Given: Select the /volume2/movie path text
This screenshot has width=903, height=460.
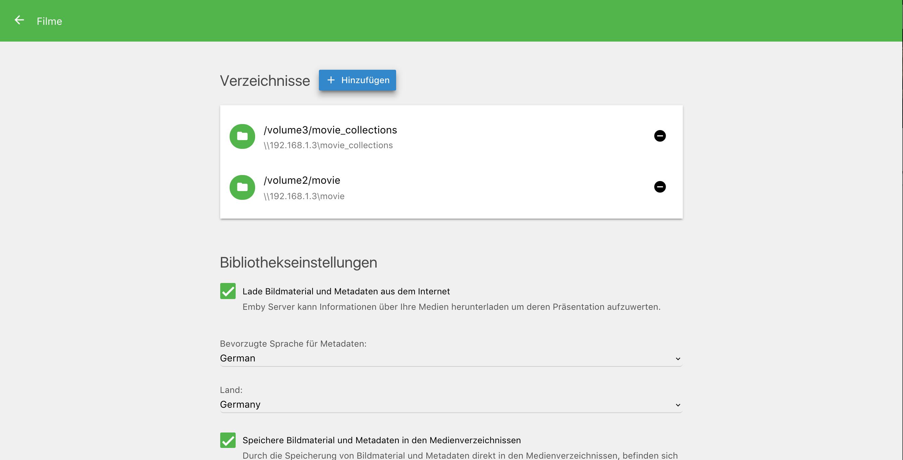Looking at the screenshot, I should pyautogui.click(x=302, y=180).
